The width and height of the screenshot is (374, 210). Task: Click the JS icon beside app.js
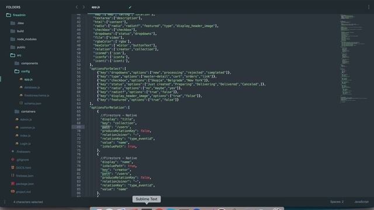[21, 79]
